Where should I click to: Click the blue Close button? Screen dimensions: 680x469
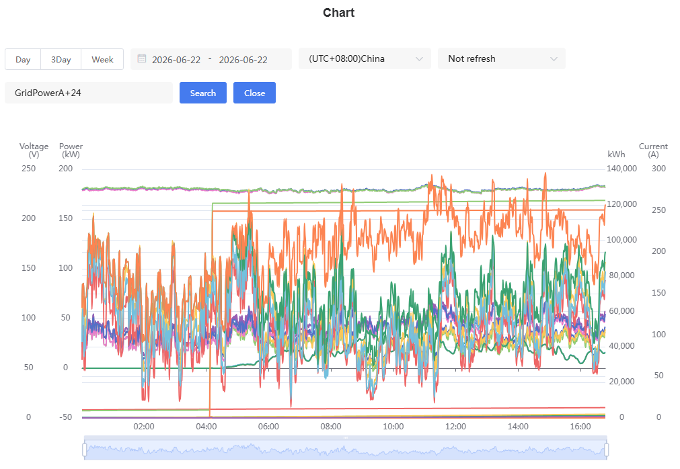pos(254,93)
